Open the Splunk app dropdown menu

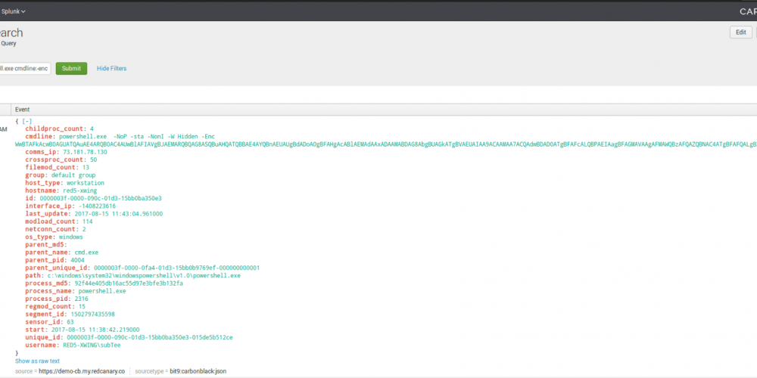14,11
